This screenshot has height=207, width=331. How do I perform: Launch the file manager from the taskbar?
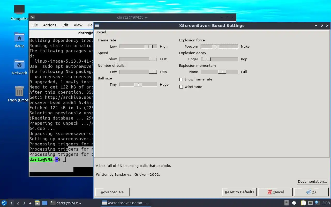37,203
